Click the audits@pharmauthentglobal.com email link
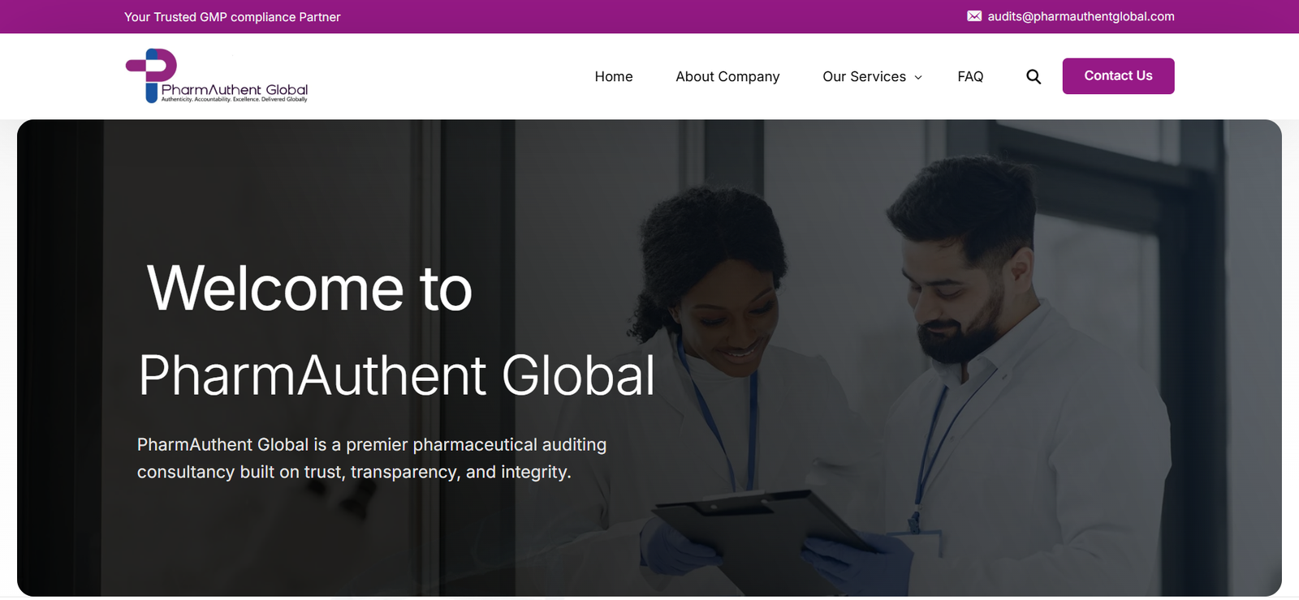The width and height of the screenshot is (1299, 600). tap(1081, 16)
